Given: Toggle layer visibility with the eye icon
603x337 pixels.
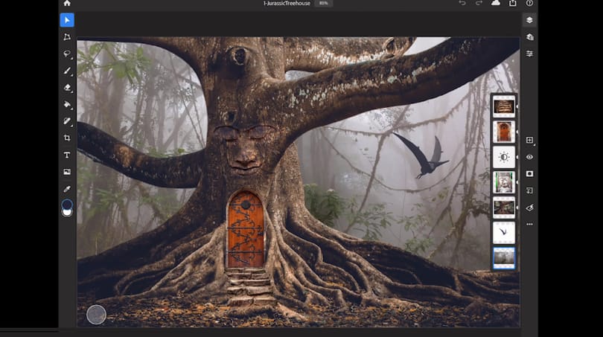Looking at the screenshot, I should pos(529,157).
